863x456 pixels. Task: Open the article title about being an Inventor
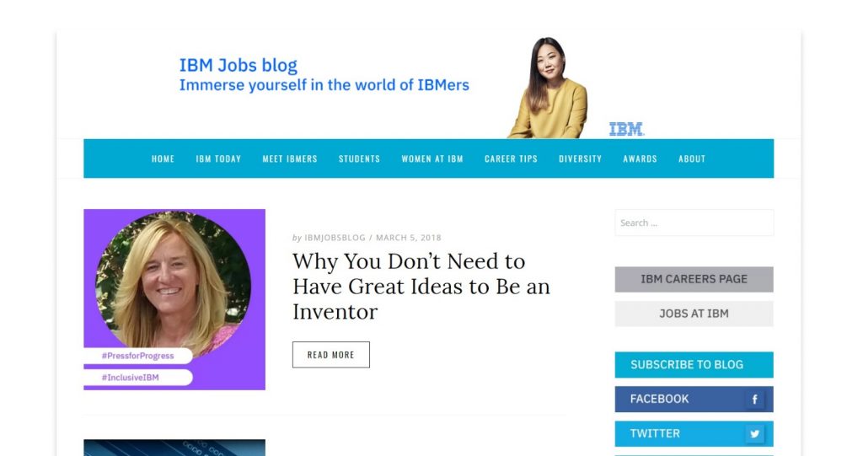421,287
